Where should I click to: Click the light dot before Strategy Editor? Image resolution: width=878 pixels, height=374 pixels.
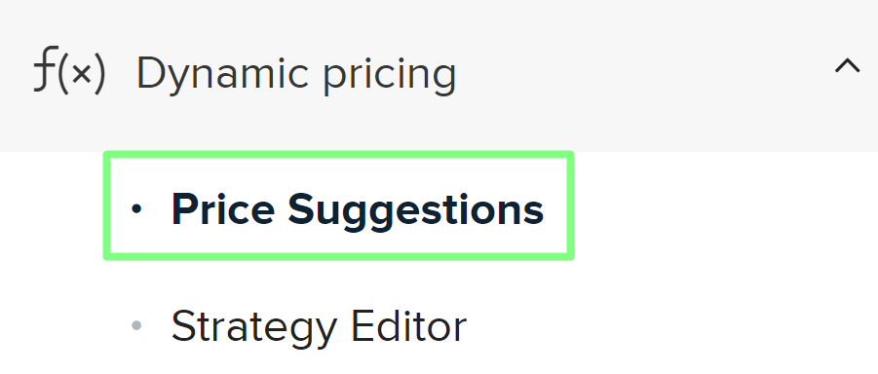point(136,325)
